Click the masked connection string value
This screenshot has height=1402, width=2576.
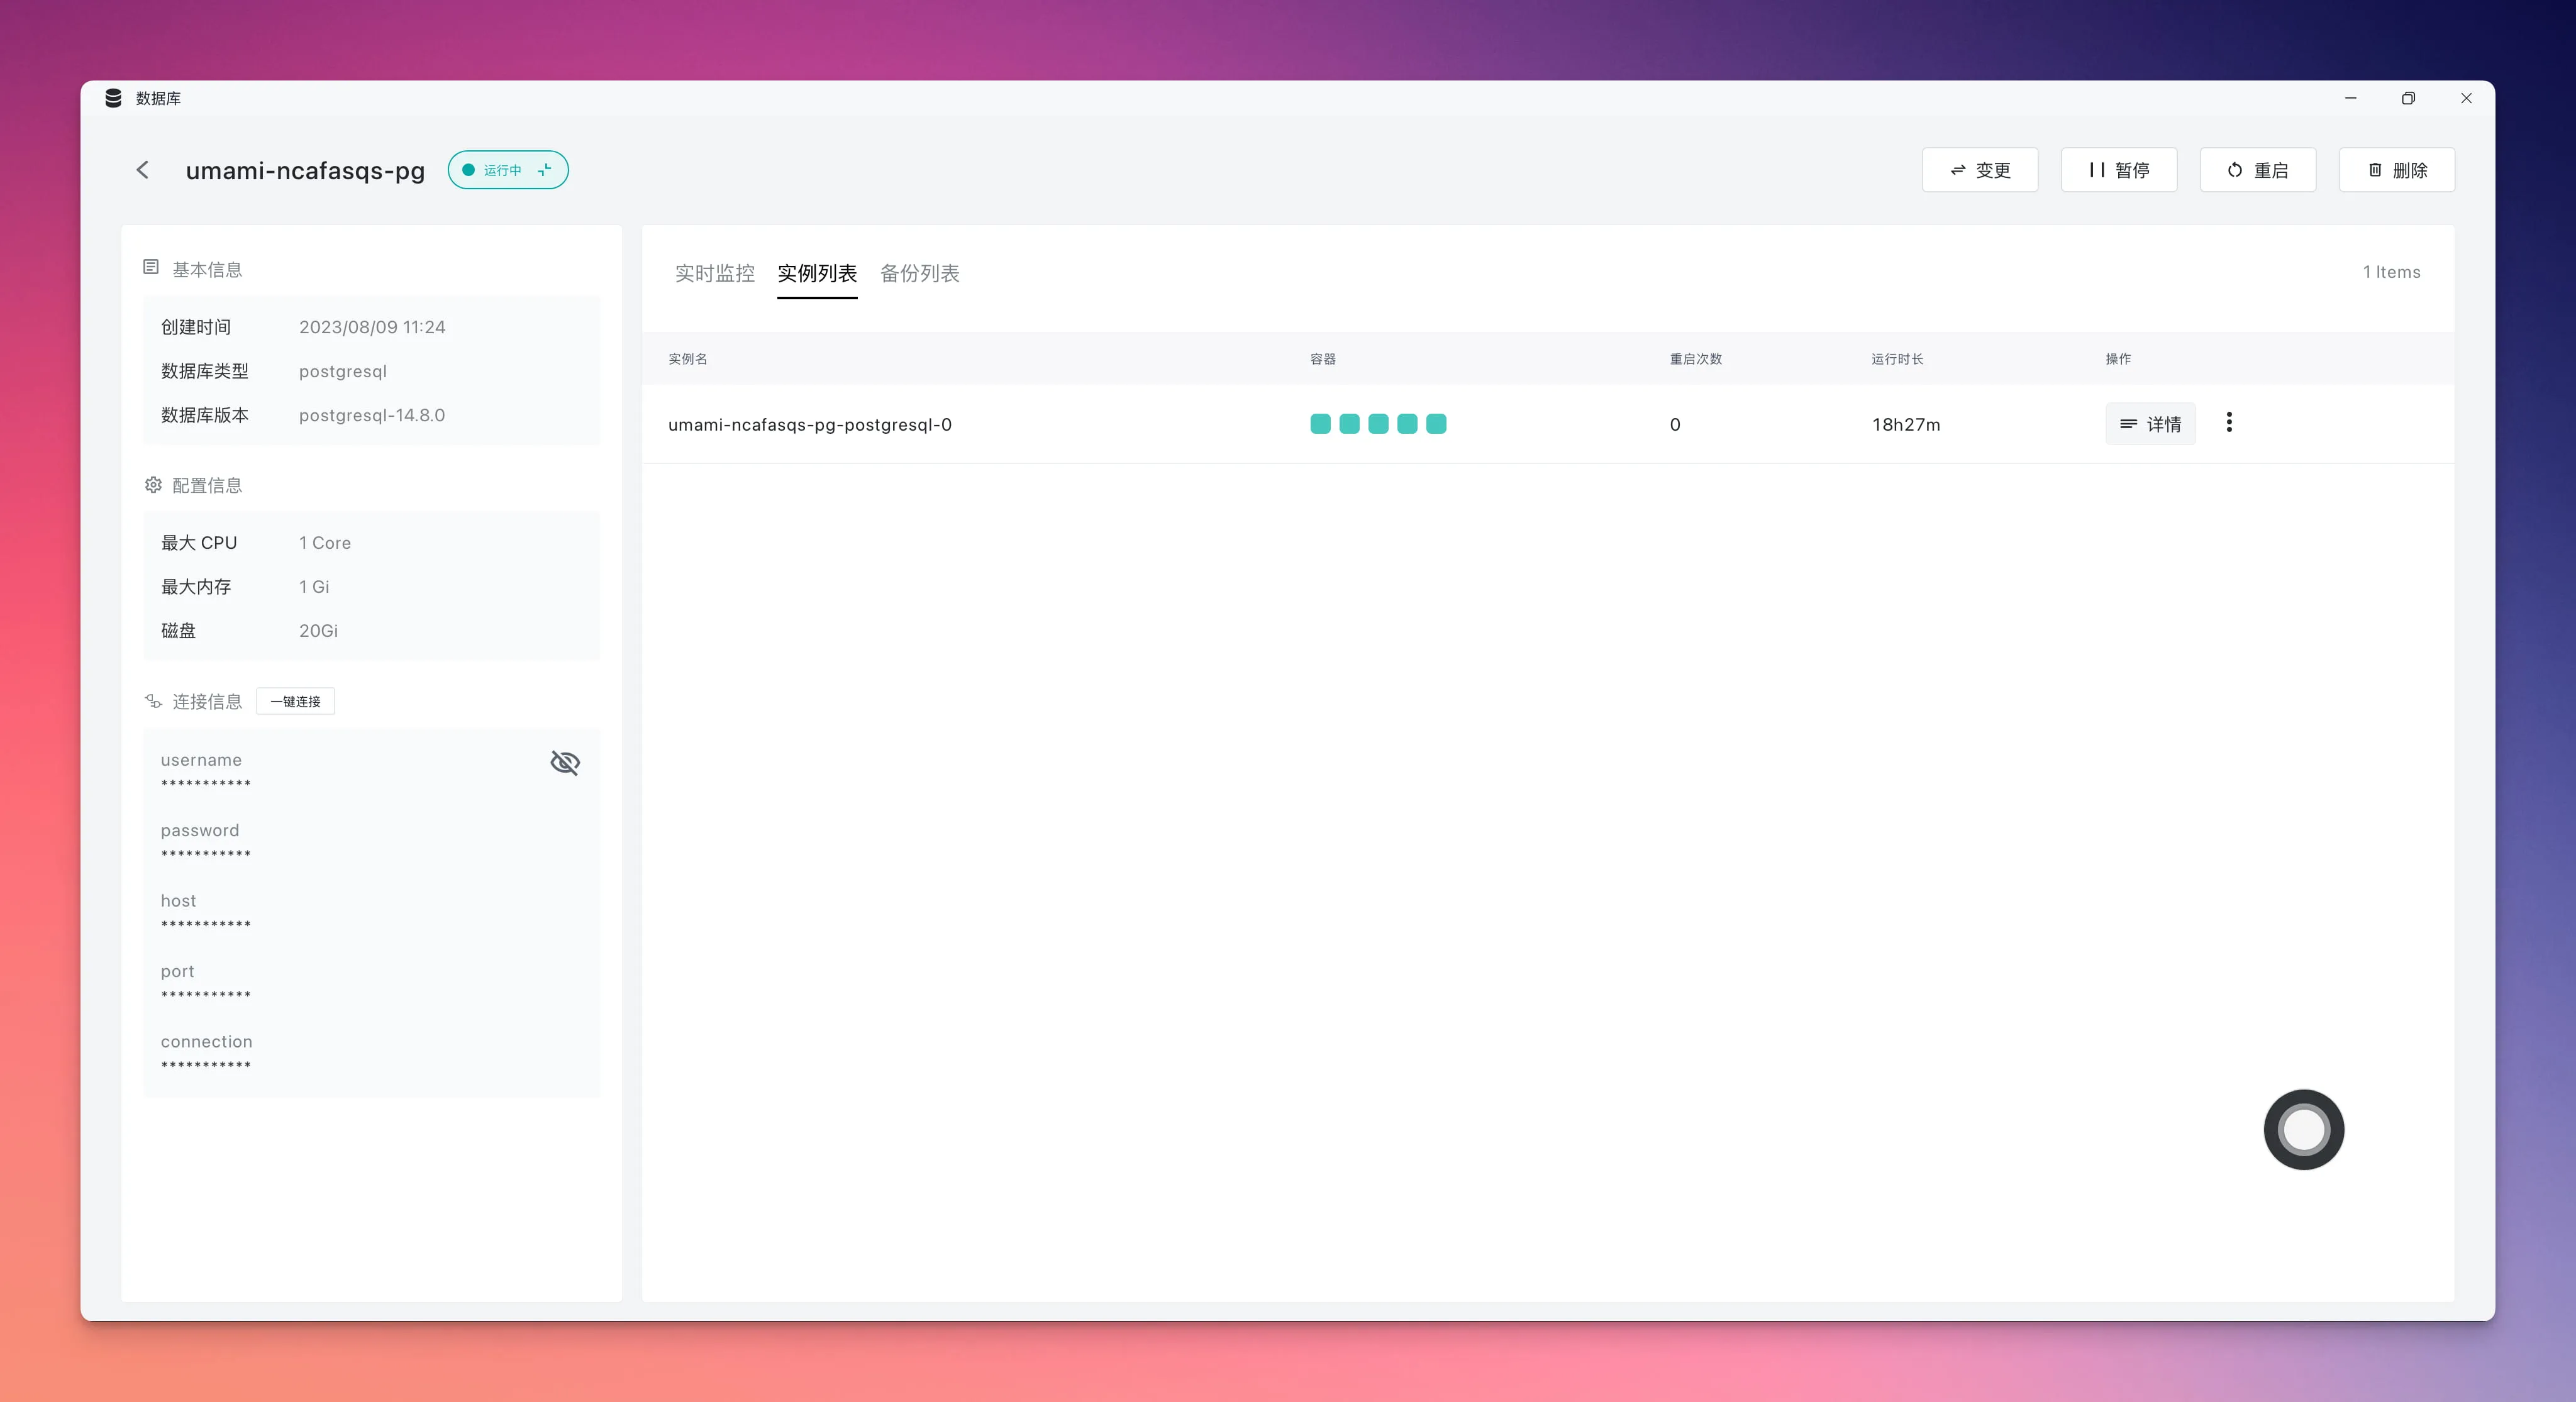(x=206, y=1065)
